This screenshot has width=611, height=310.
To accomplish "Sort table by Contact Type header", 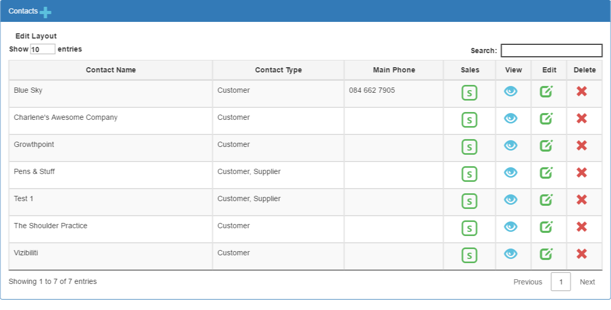I will coord(278,70).
